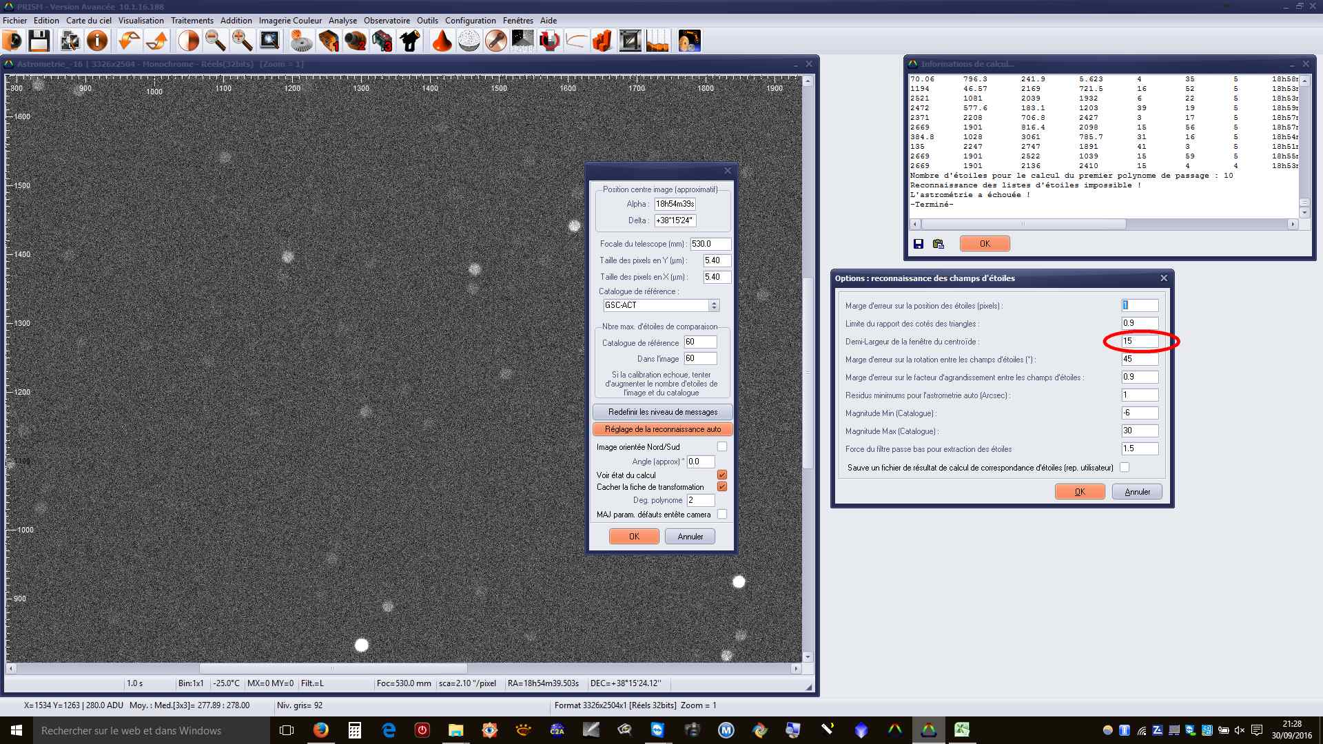Click Redefinir les niveau de messages button

(x=662, y=412)
